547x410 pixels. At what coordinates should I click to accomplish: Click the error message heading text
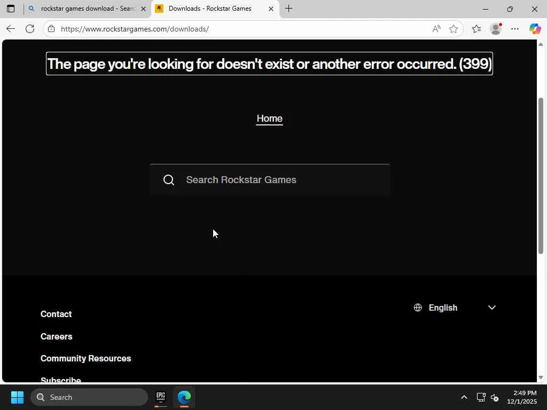coord(269,64)
